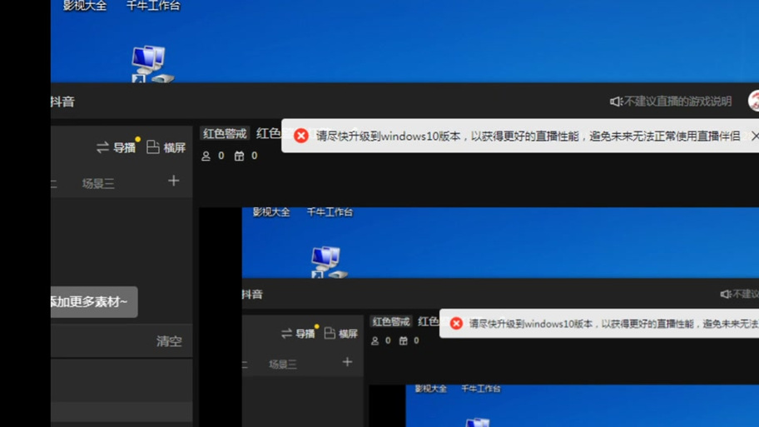Click the live title starting with 红色
759x427 pixels.
(268, 134)
